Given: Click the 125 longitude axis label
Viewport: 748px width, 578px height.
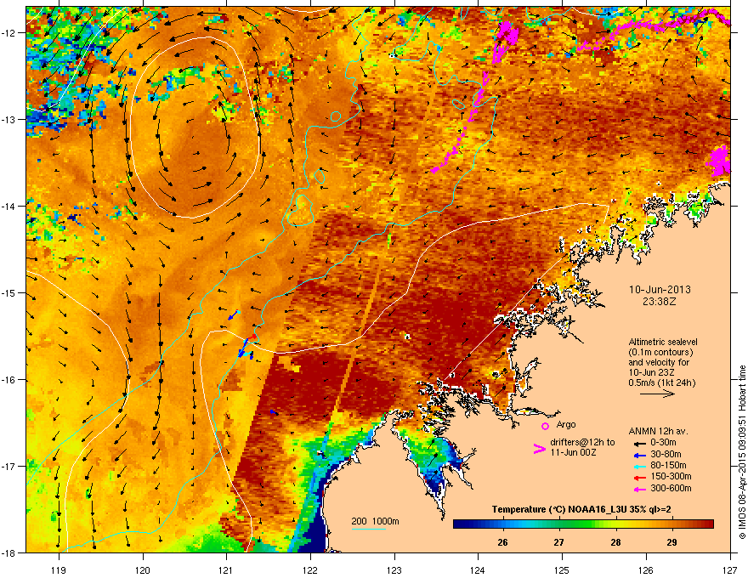Looking at the screenshot, I should pyautogui.click(x=562, y=569).
